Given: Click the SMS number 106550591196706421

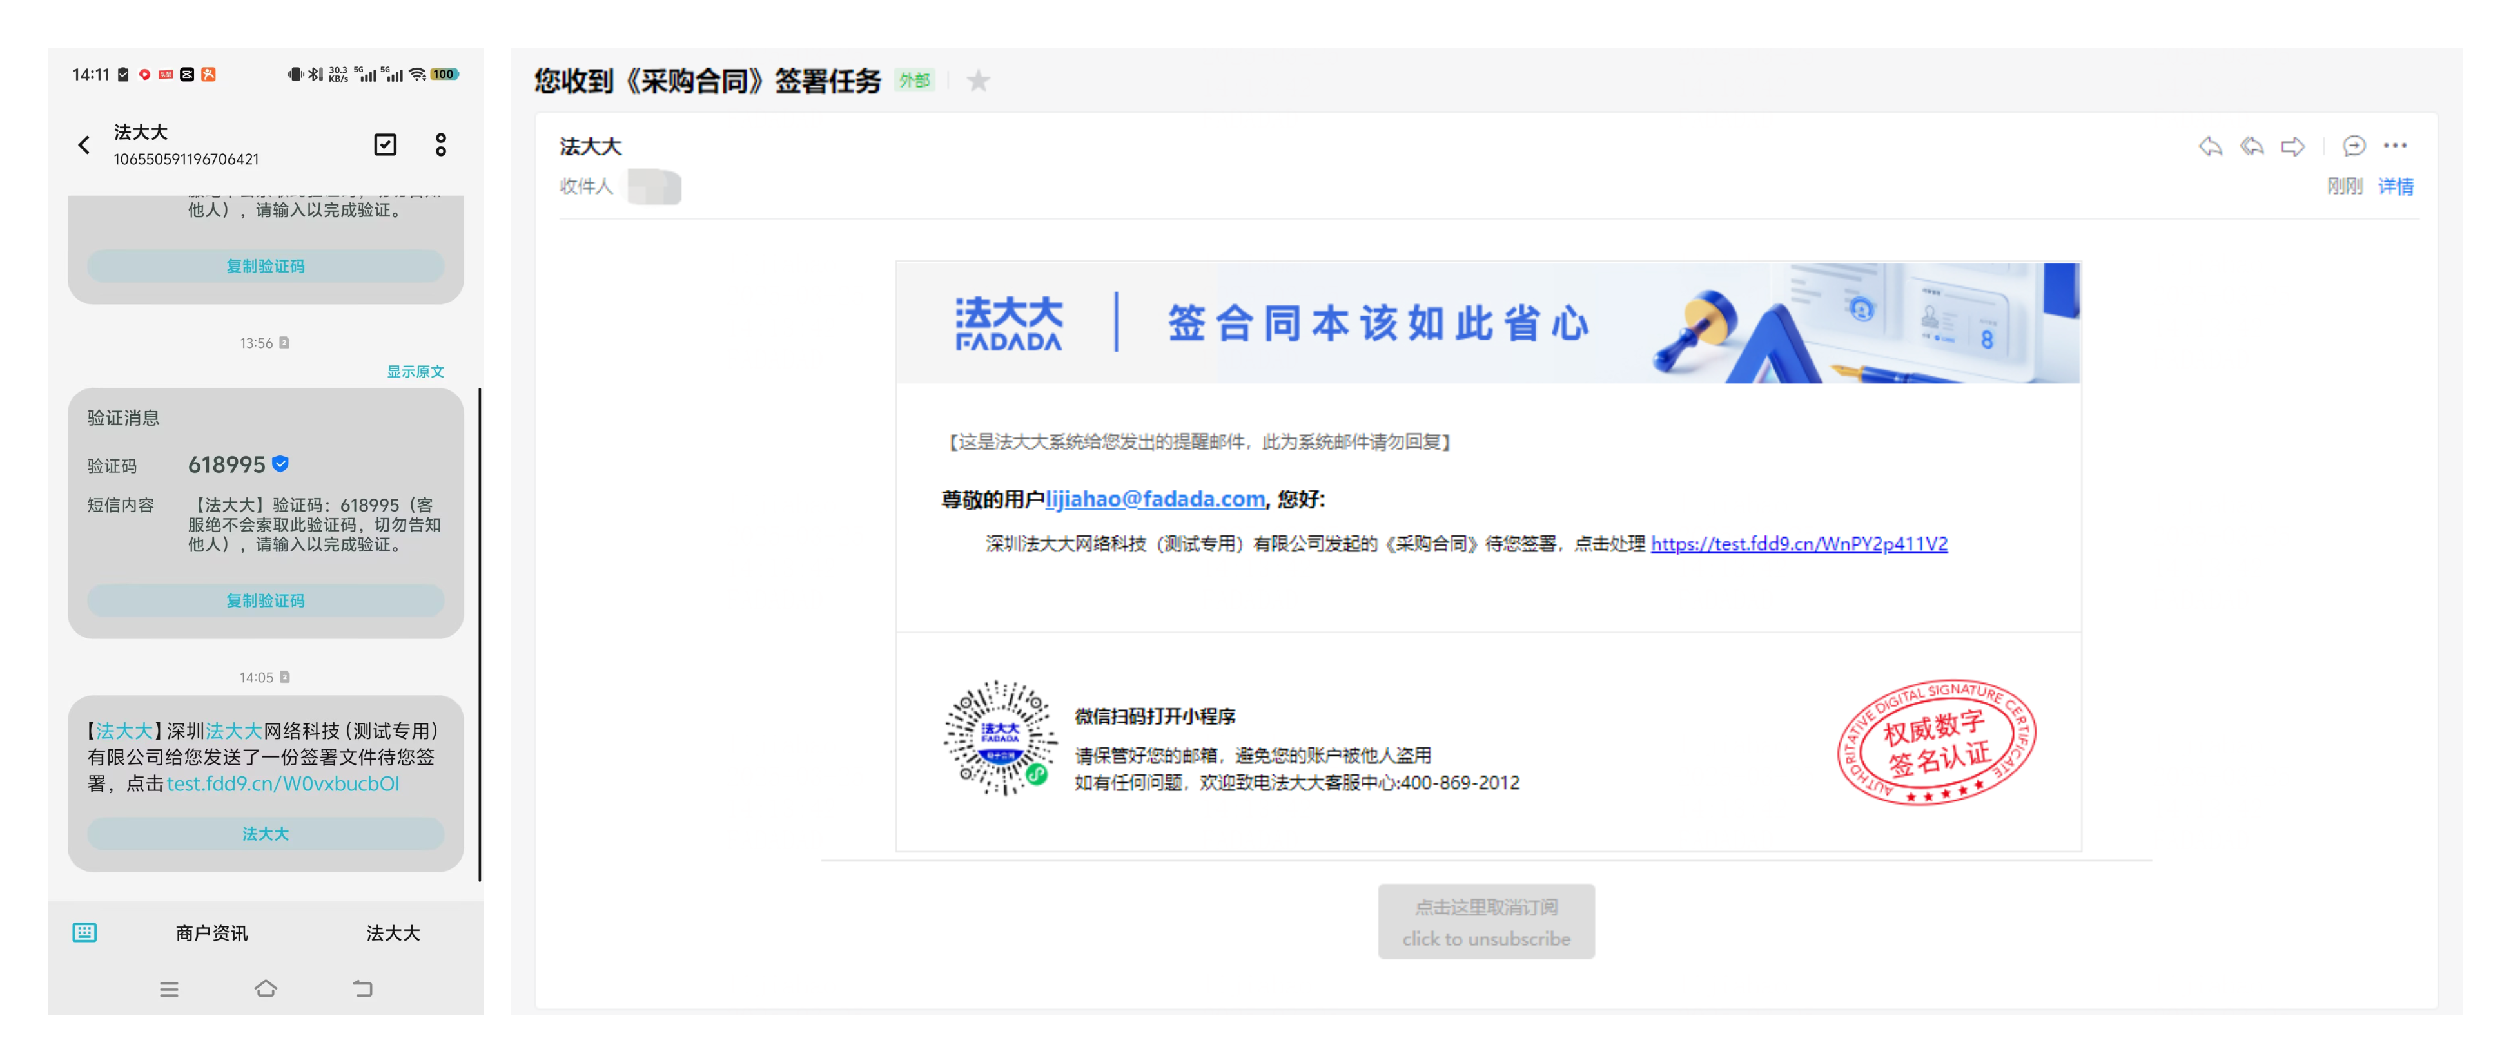Looking at the screenshot, I should click(186, 159).
